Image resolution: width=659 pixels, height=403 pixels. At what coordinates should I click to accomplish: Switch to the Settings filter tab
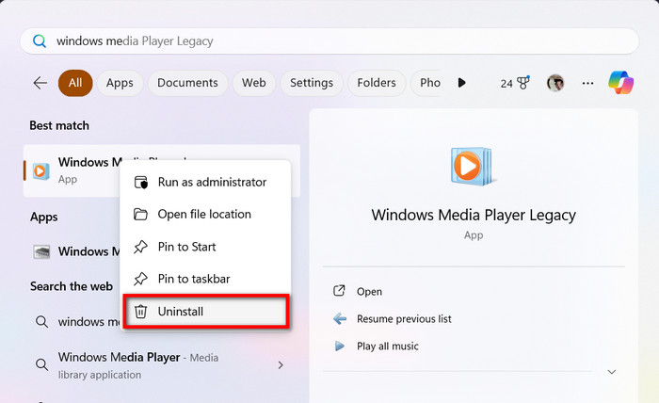(312, 83)
